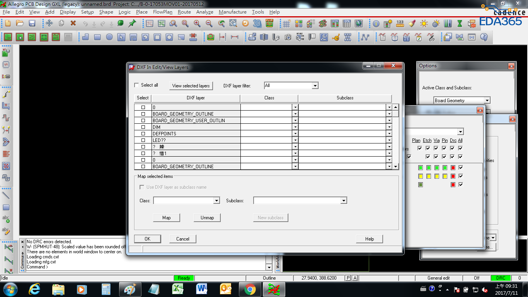The height and width of the screenshot is (297, 528).
Task: Click the orange TP testpoint icon
Action: [336, 37]
